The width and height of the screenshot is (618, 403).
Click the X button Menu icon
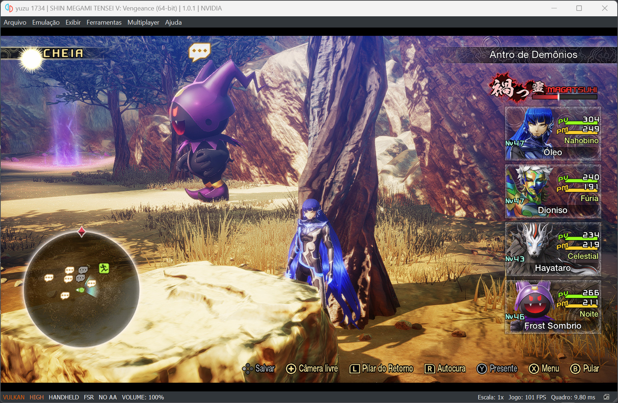coord(534,369)
